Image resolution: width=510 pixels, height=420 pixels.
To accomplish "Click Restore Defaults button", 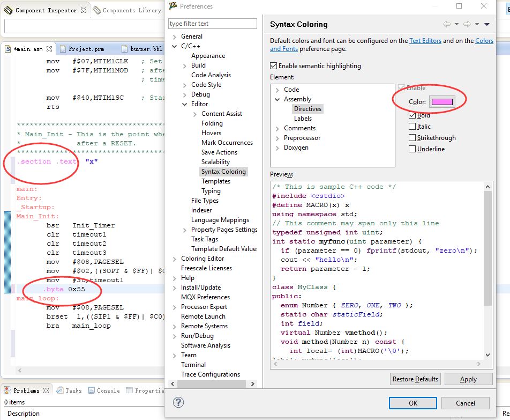I will (415, 379).
